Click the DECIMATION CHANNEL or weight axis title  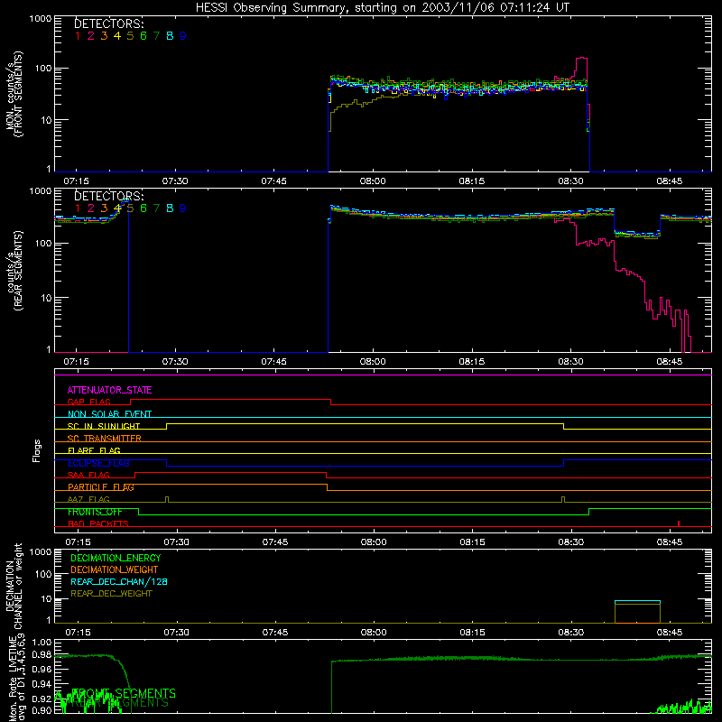tap(14, 586)
